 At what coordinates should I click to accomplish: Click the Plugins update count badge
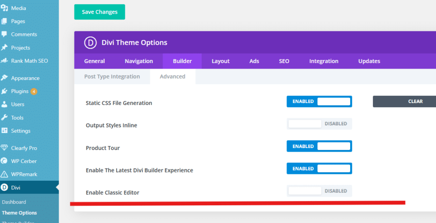[x=34, y=91]
